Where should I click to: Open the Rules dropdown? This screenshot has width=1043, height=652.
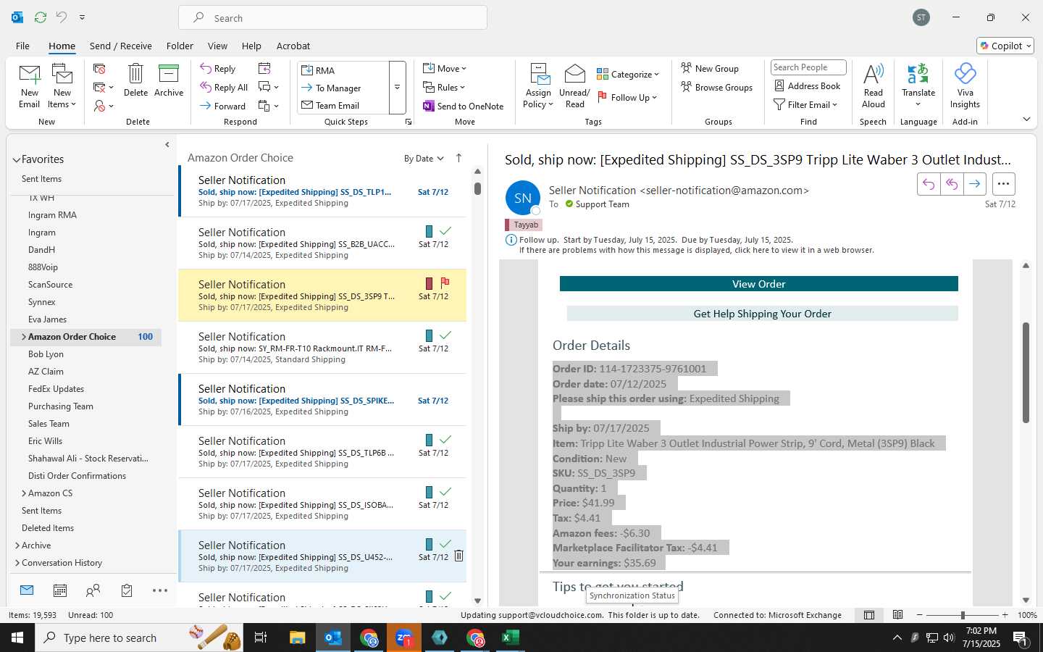[x=444, y=88]
